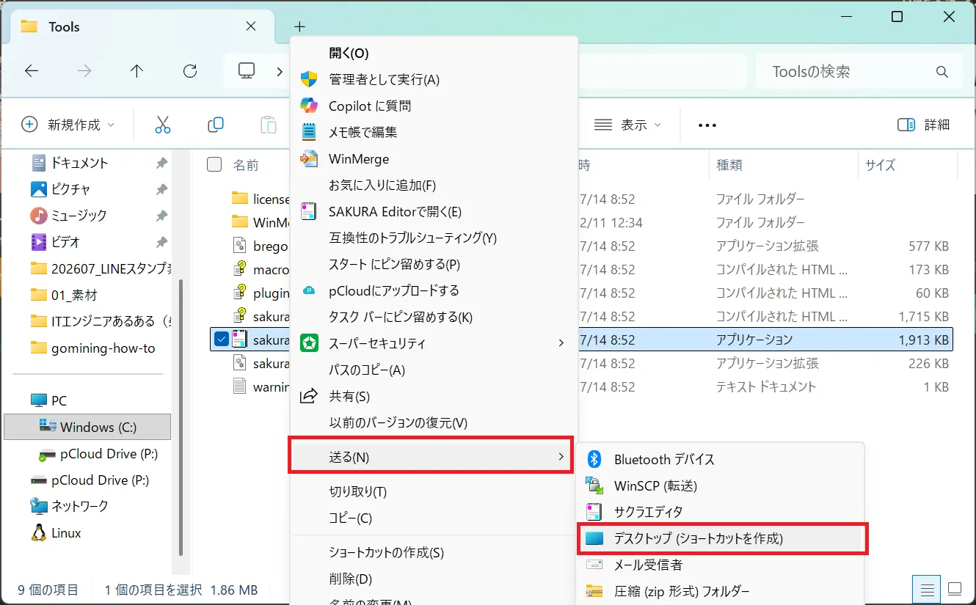Image resolution: width=976 pixels, height=605 pixels.
Task: Open the three-dots more options menu
Action: (707, 125)
